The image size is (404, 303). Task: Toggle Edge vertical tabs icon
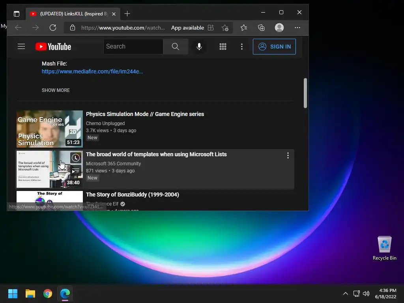(17, 14)
